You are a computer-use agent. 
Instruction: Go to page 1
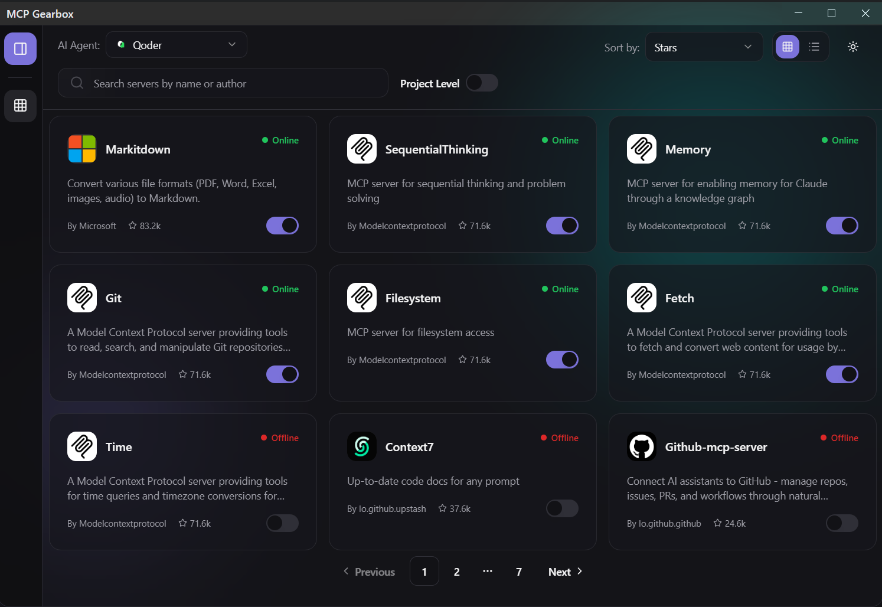coord(424,571)
